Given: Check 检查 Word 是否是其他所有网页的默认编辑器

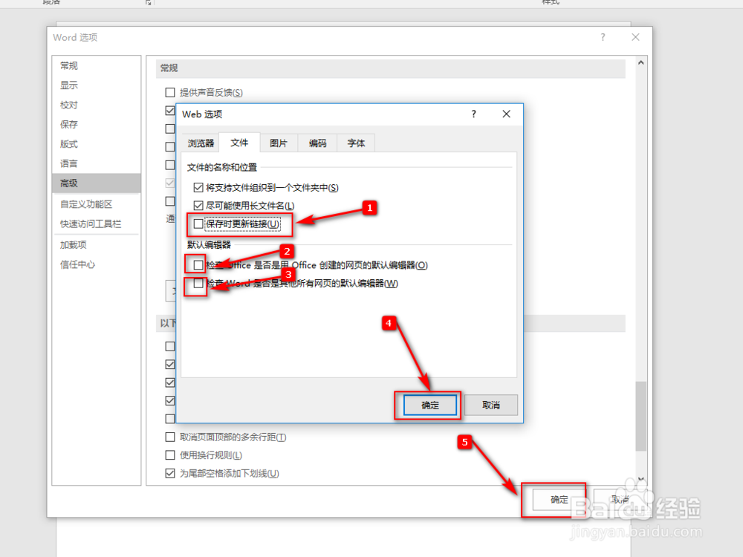Looking at the screenshot, I should coord(198,284).
